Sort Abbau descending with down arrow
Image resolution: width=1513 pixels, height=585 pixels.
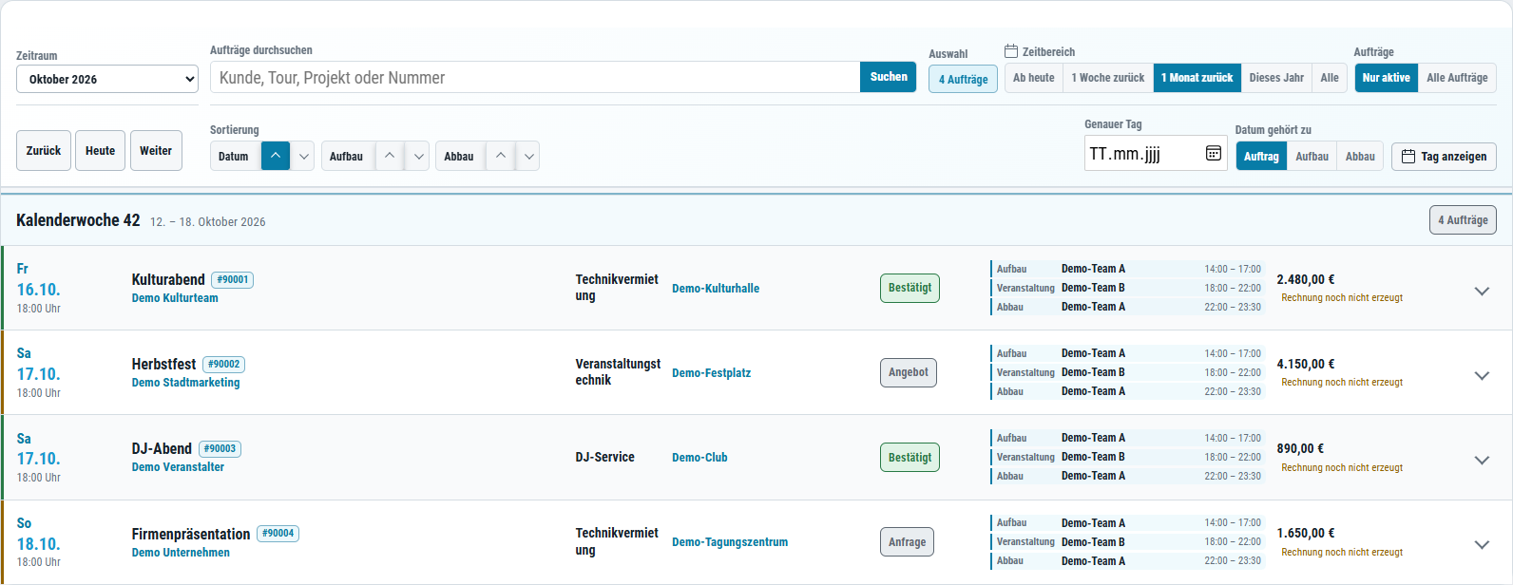tap(528, 156)
